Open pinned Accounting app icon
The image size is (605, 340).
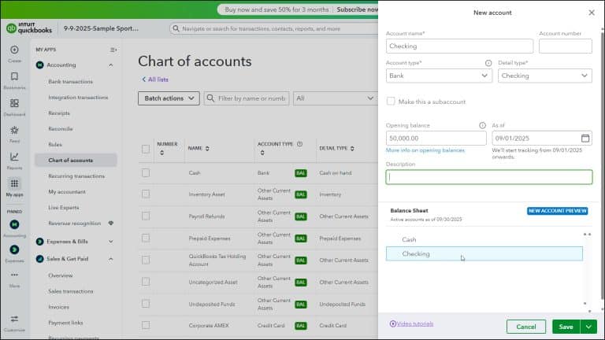[14, 224]
